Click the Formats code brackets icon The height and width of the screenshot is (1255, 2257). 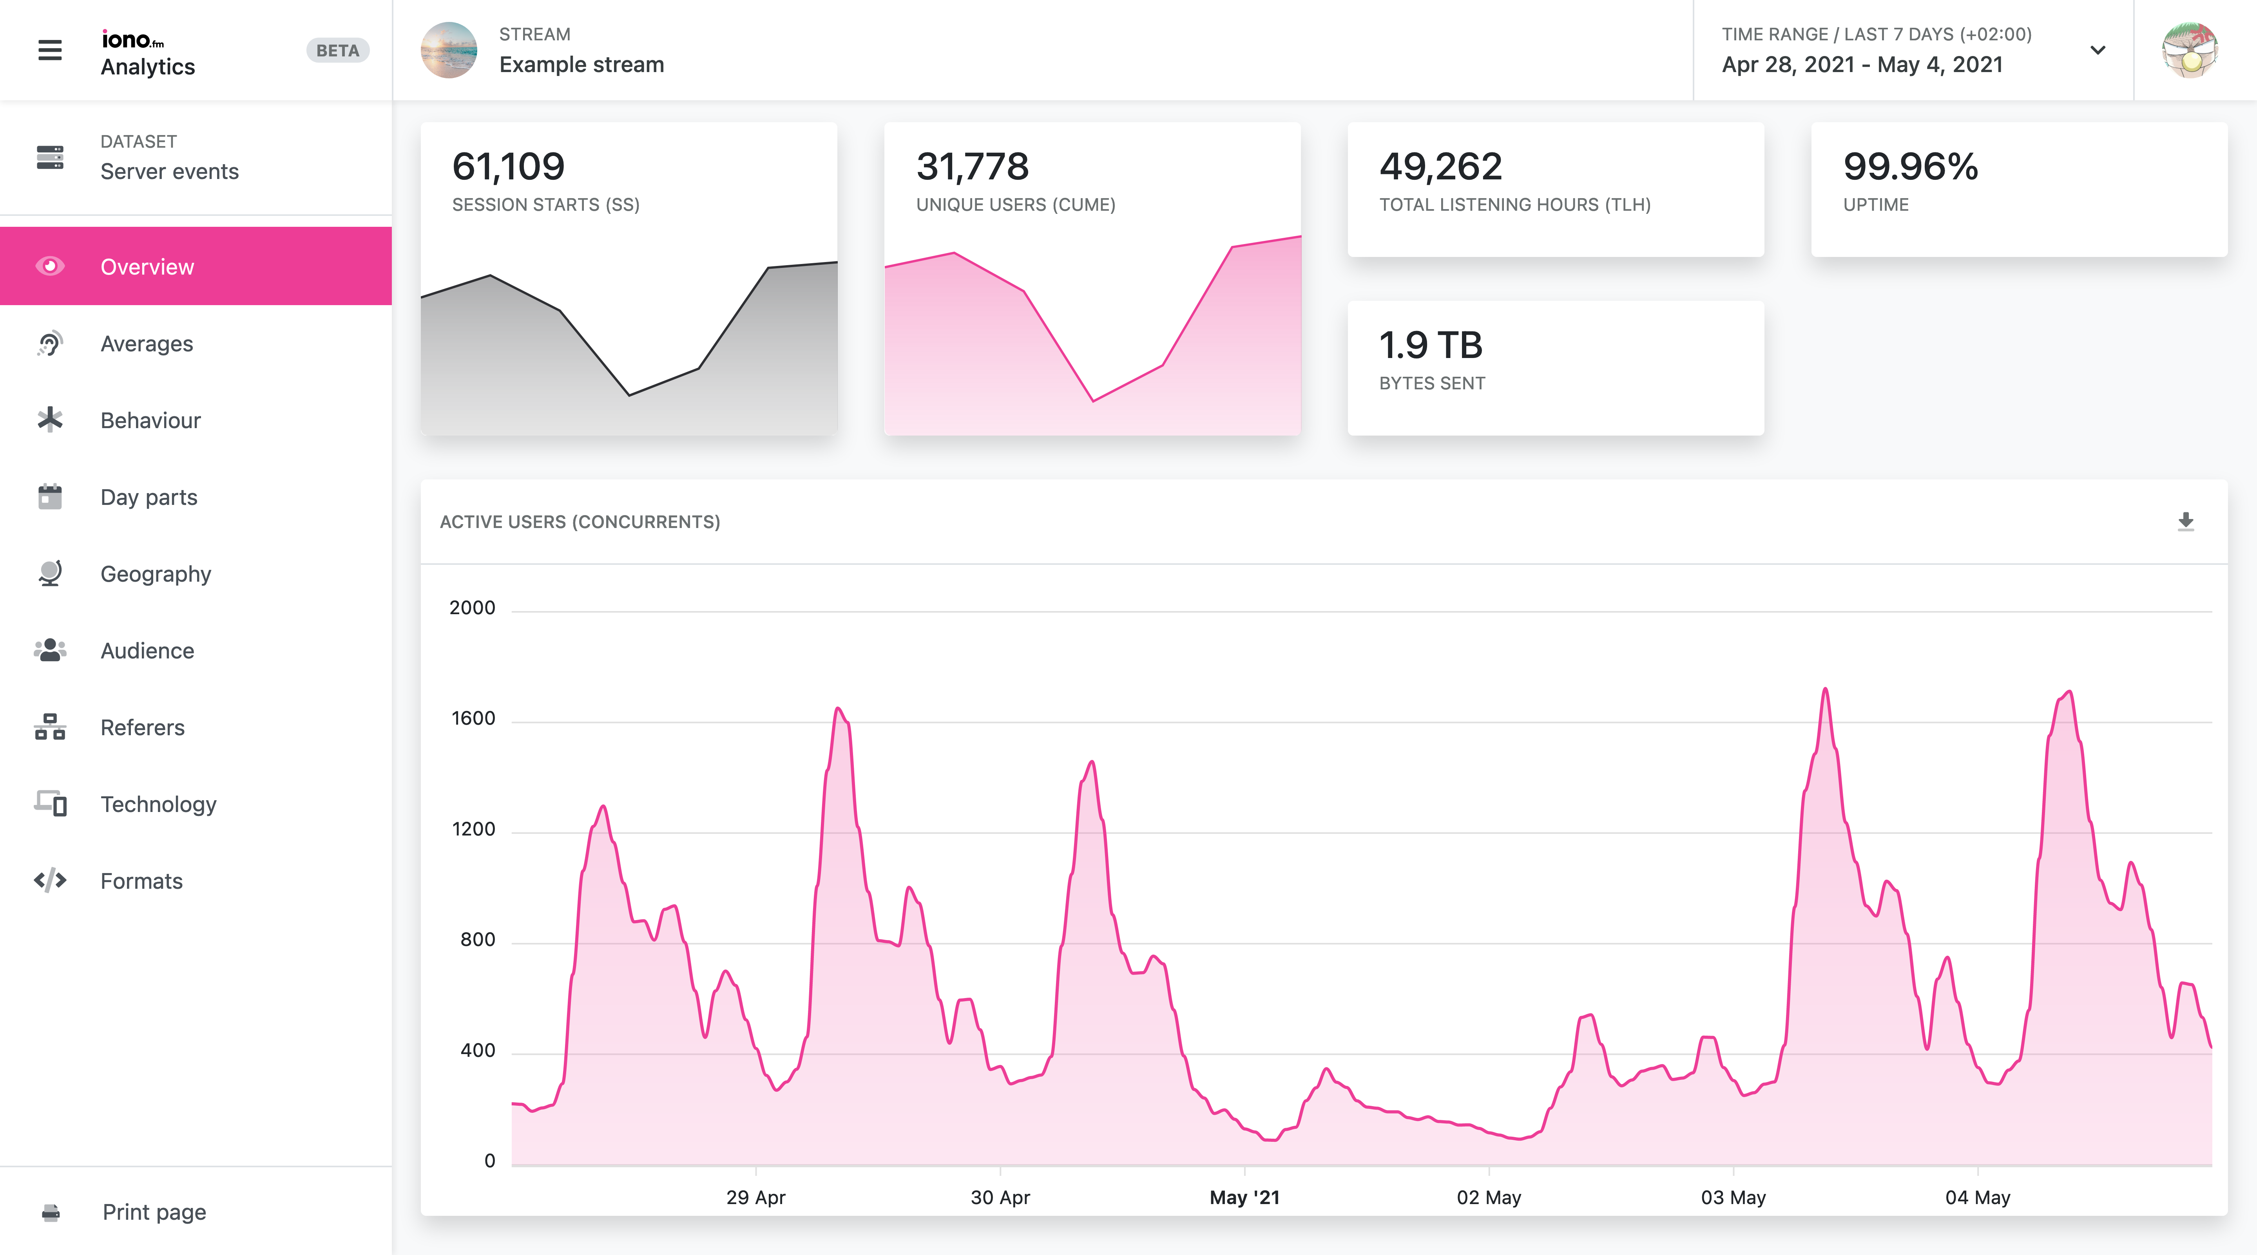click(x=50, y=880)
